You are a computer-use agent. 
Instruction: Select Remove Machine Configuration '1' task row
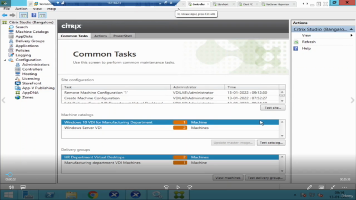170,93
